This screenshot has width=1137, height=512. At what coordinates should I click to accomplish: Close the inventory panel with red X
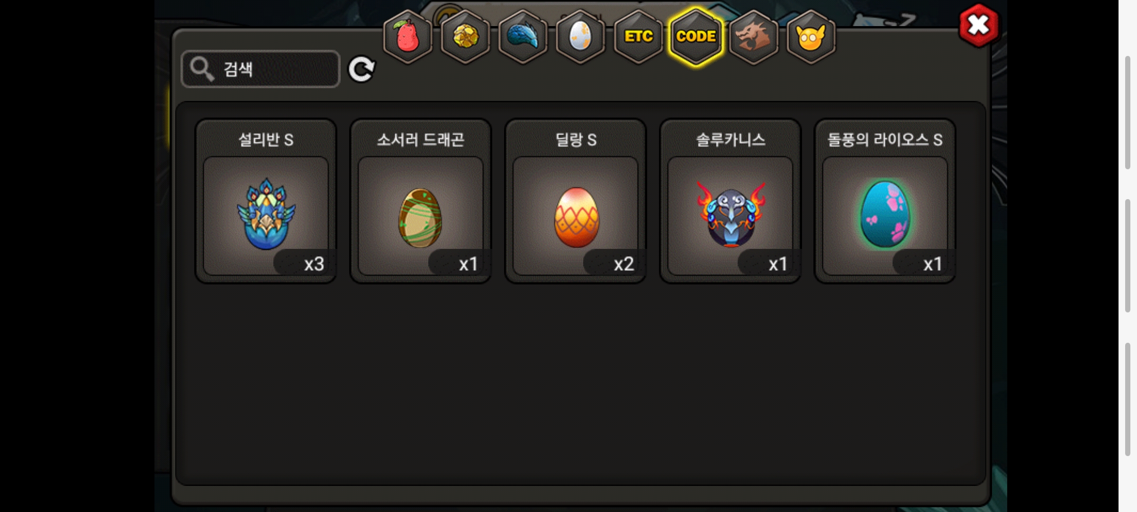pyautogui.click(x=978, y=25)
